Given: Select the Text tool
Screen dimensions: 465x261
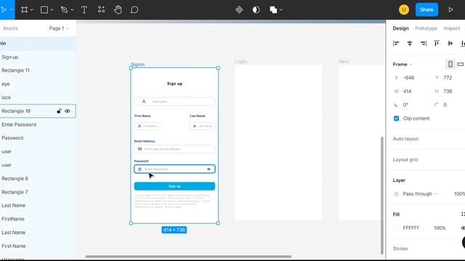Looking at the screenshot, I should (84, 9).
